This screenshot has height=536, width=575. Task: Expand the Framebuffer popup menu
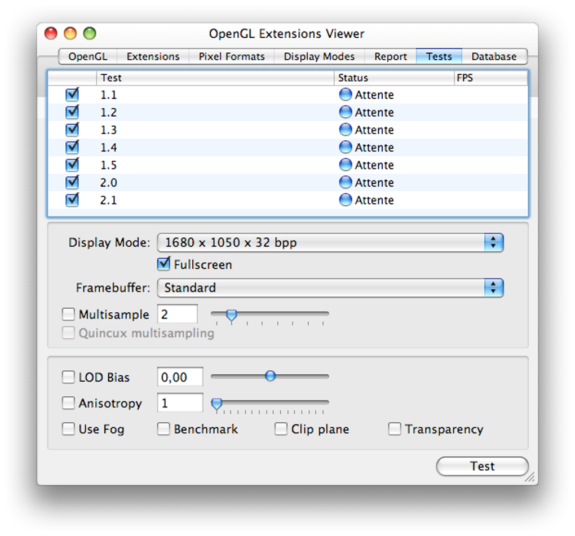tap(330, 288)
